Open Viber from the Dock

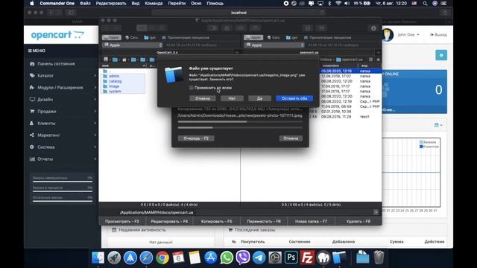coord(243,258)
